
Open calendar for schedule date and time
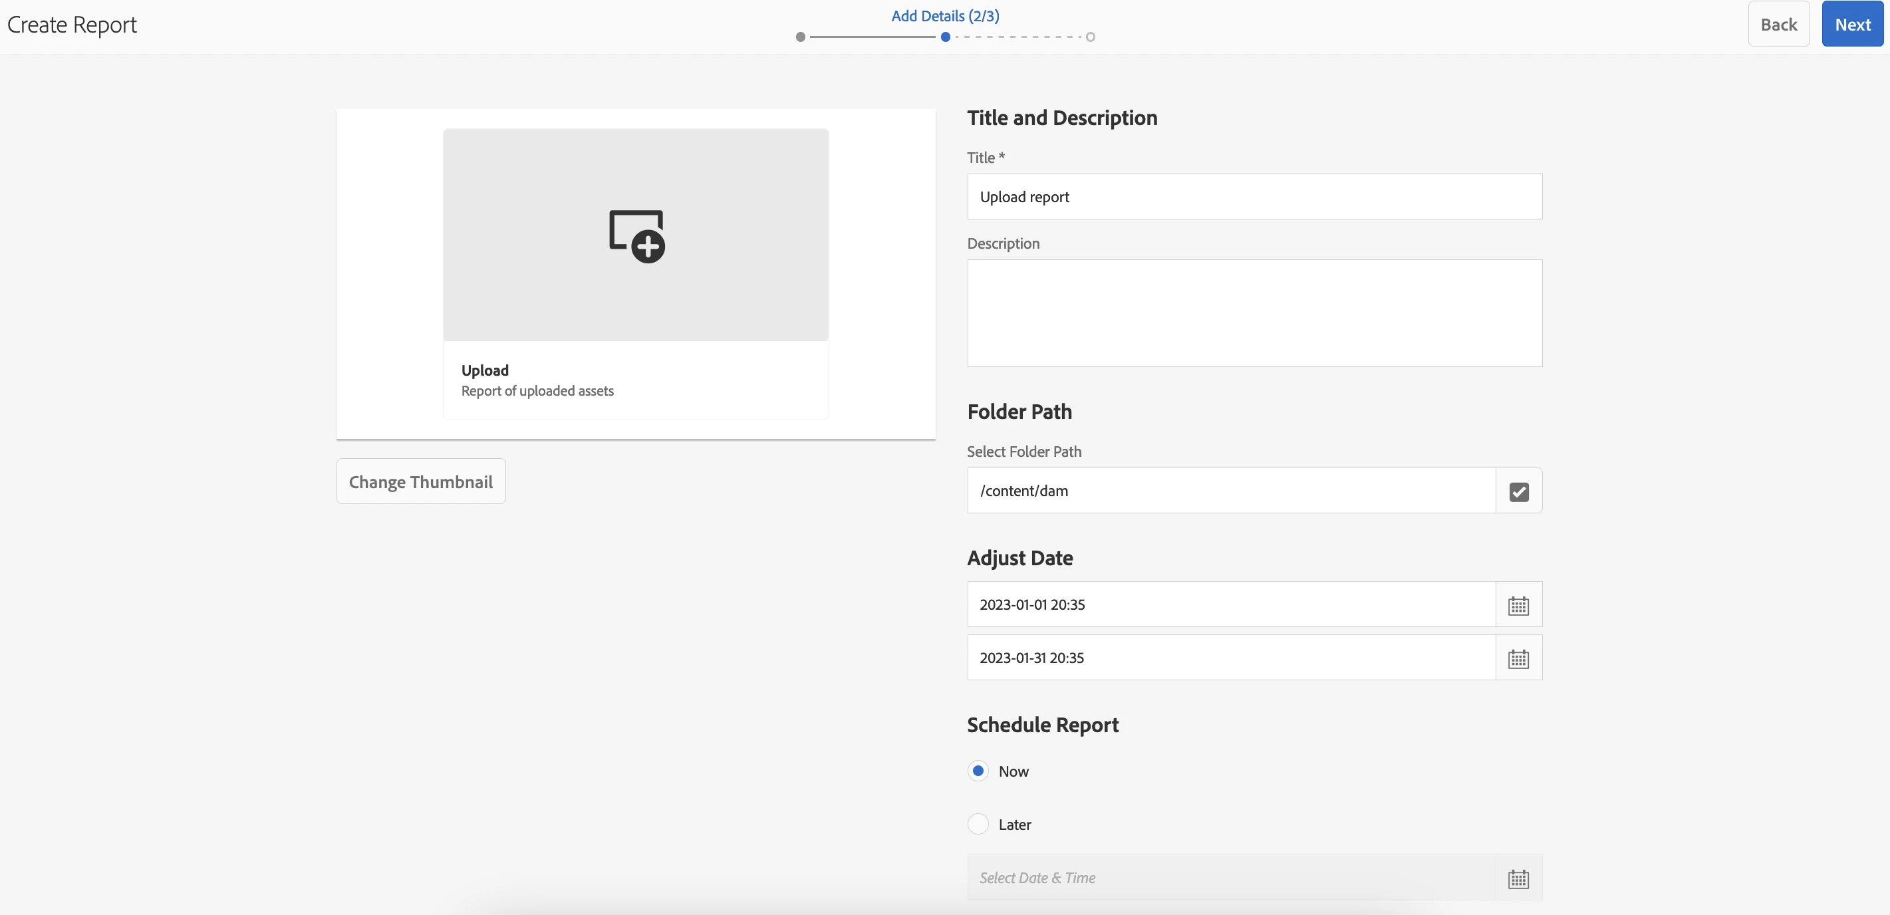pyautogui.click(x=1518, y=878)
